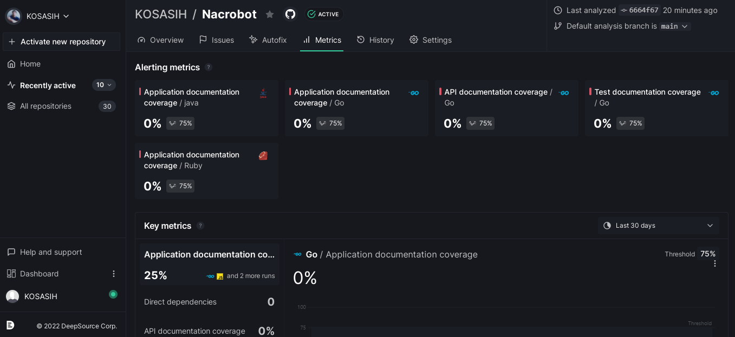The width and height of the screenshot is (735, 337).
Task: Star the Nacrobot repository
Action: click(x=270, y=15)
